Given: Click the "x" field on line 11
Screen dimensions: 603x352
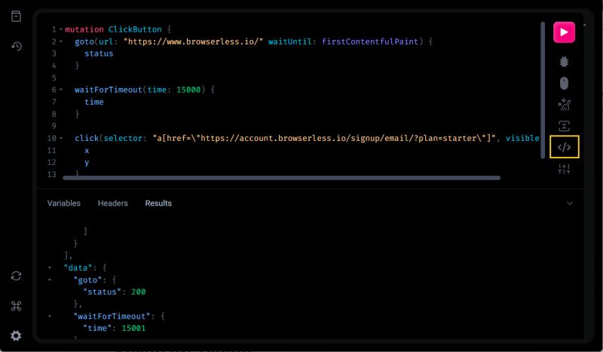Looking at the screenshot, I should [87, 151].
